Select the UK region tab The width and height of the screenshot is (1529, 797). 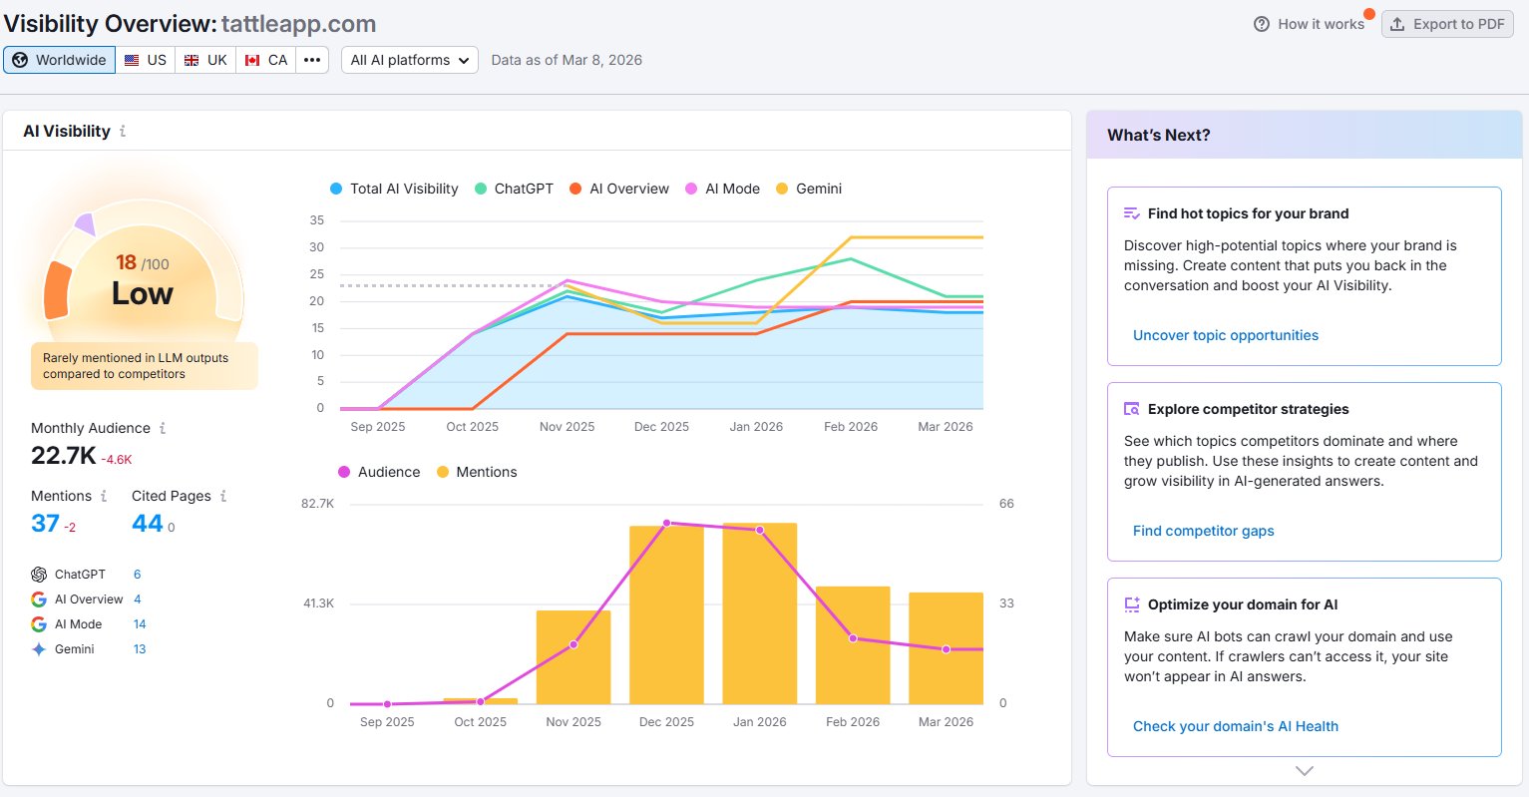click(x=205, y=60)
